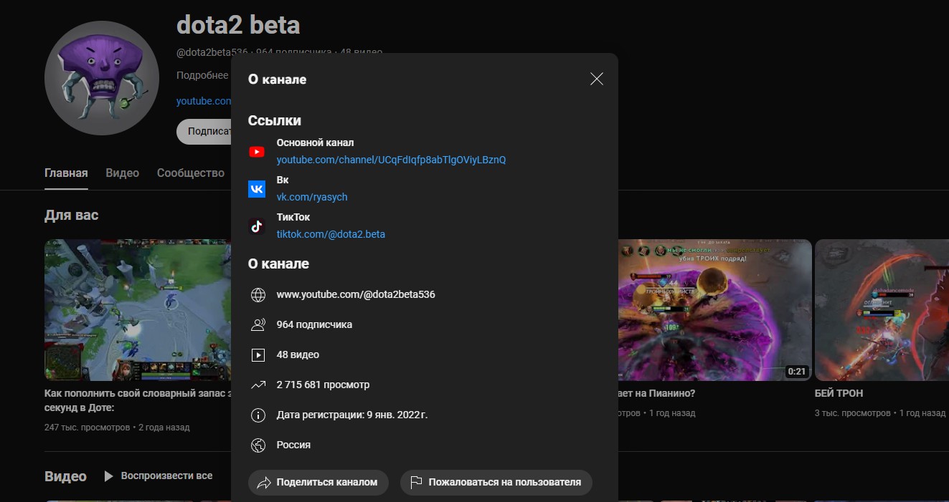Select the Главная tab

tap(66, 173)
